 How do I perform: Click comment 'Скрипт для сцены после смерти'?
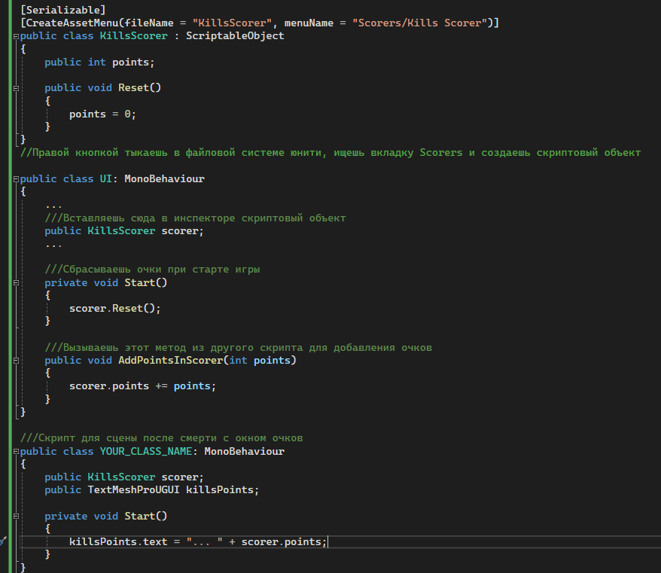[161, 438]
